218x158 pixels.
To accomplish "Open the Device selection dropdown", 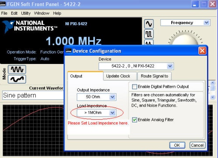I will coord(170,66).
